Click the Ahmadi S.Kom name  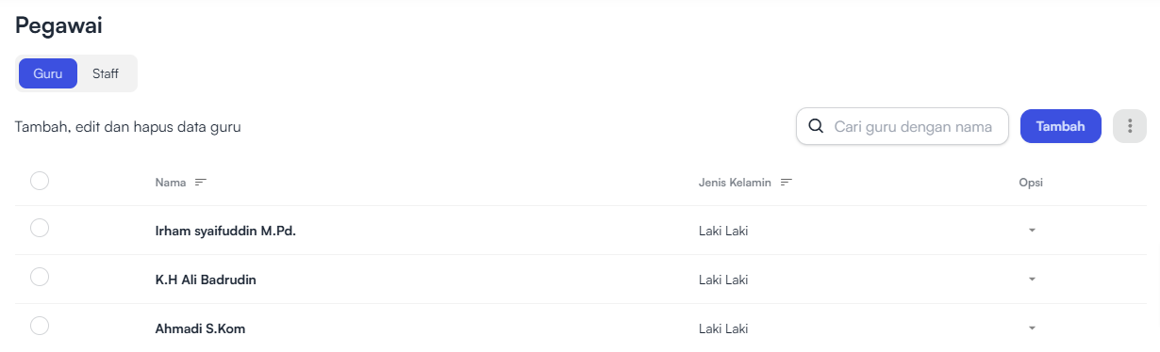[201, 328]
